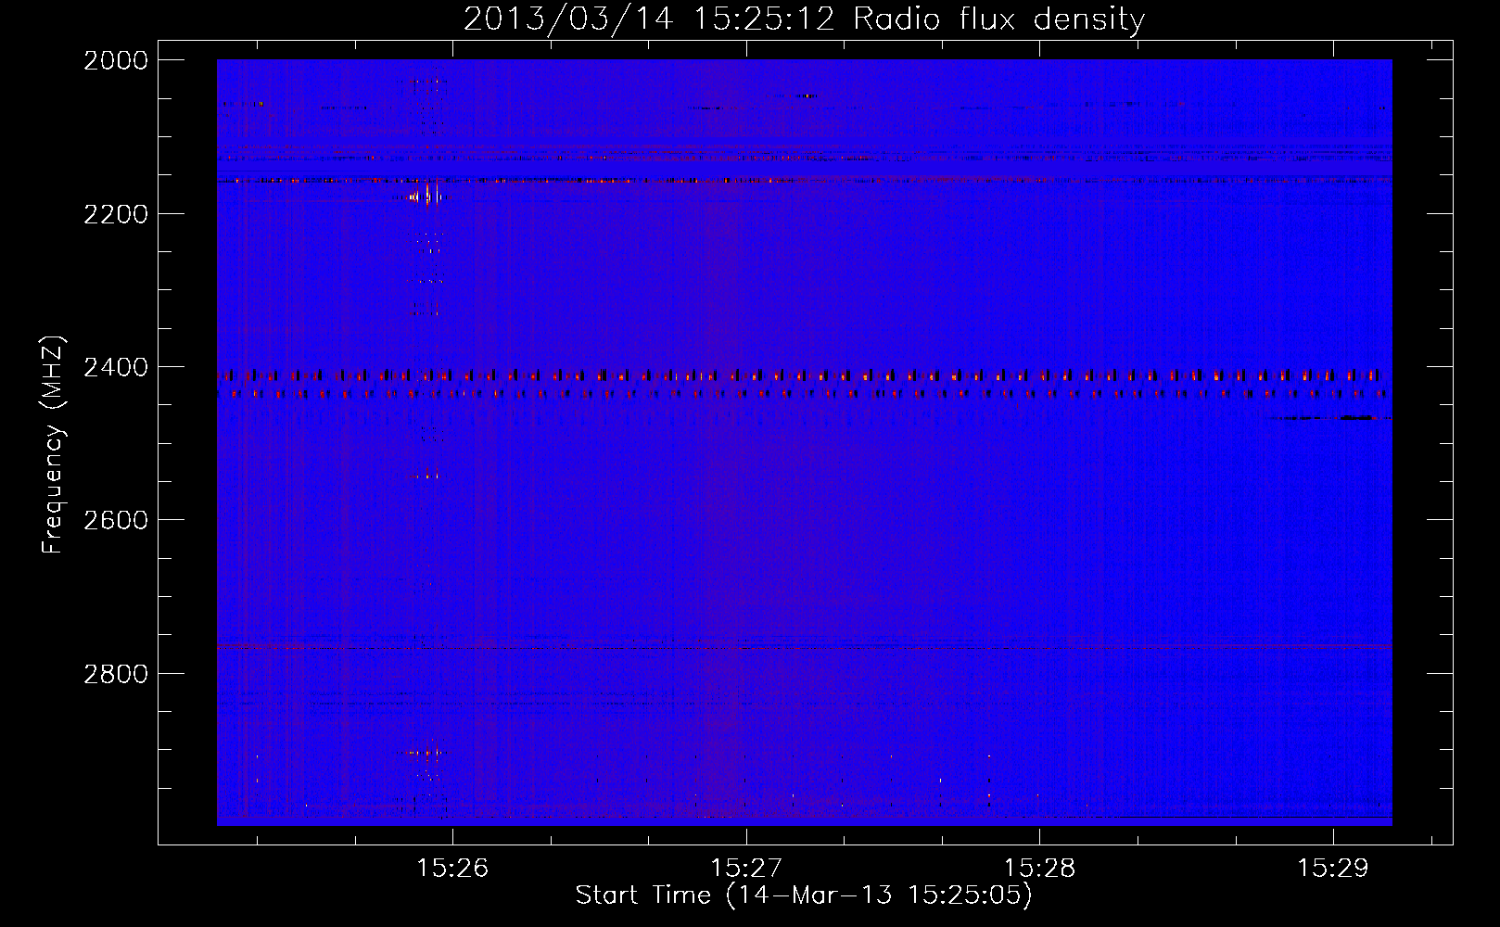Click the 'Frequency (MHZ)' vertical axis title

point(54,445)
